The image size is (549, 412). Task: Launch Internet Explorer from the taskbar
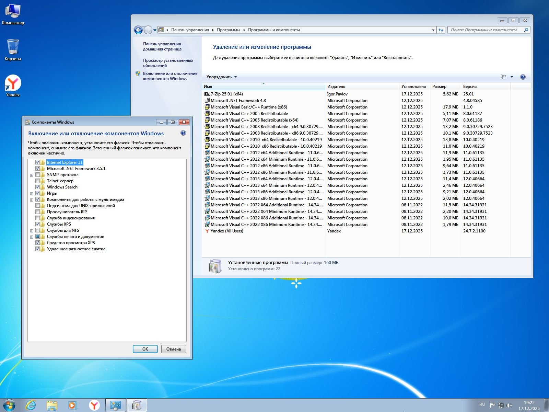[31, 405]
